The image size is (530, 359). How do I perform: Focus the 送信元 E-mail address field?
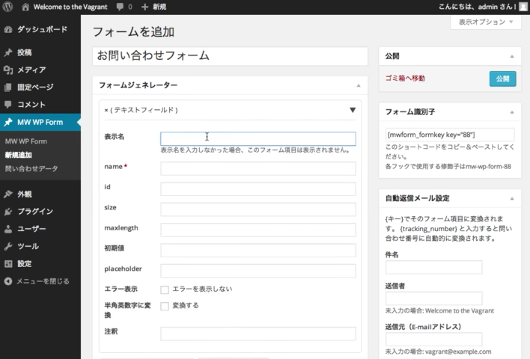coord(434,339)
